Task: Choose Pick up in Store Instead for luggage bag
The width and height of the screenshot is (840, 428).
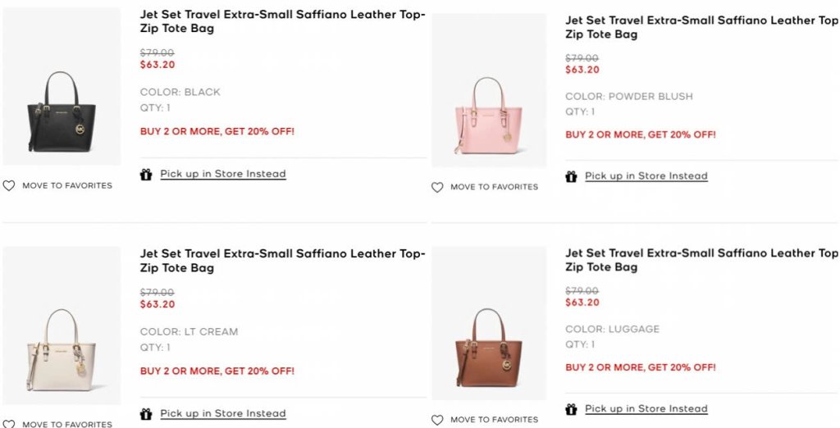Action: coord(646,409)
